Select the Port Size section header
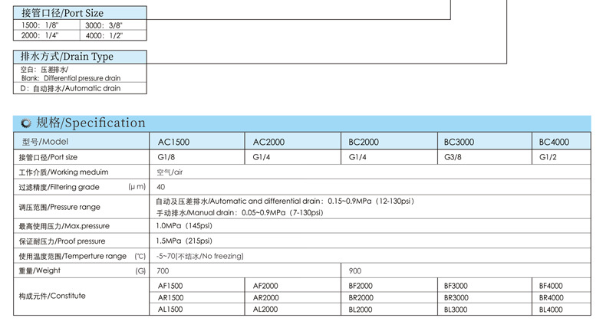The image size is (606, 331). 62,13
